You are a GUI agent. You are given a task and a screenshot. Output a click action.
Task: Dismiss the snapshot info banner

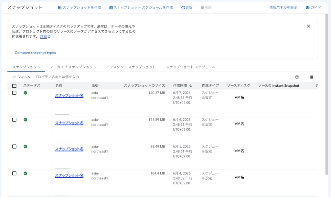(x=308, y=26)
